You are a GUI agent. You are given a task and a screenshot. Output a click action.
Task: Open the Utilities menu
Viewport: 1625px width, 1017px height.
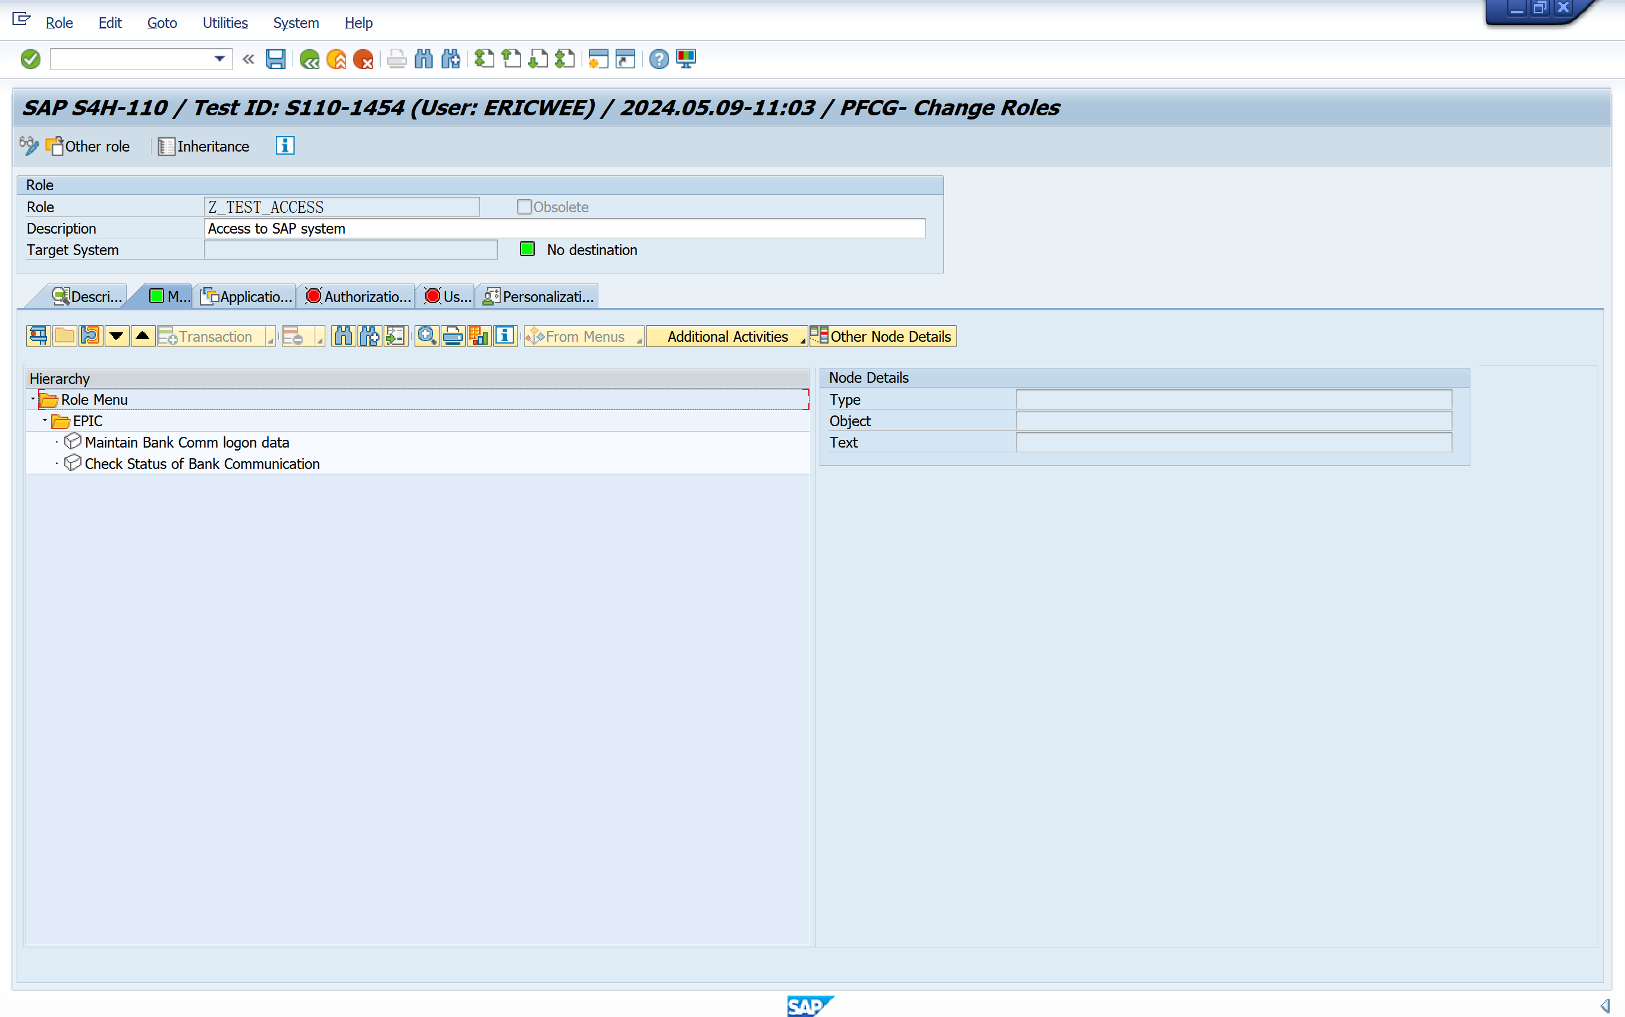point(225,23)
